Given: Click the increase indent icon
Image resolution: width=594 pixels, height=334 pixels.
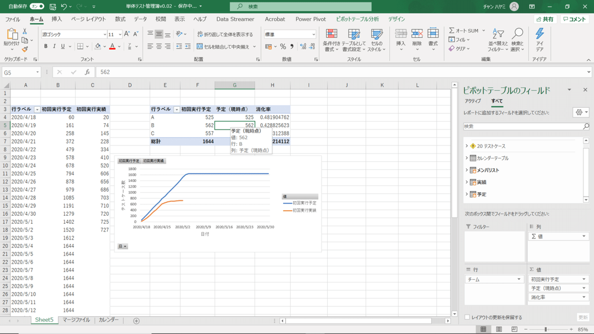Looking at the screenshot, I should tap(189, 47).
